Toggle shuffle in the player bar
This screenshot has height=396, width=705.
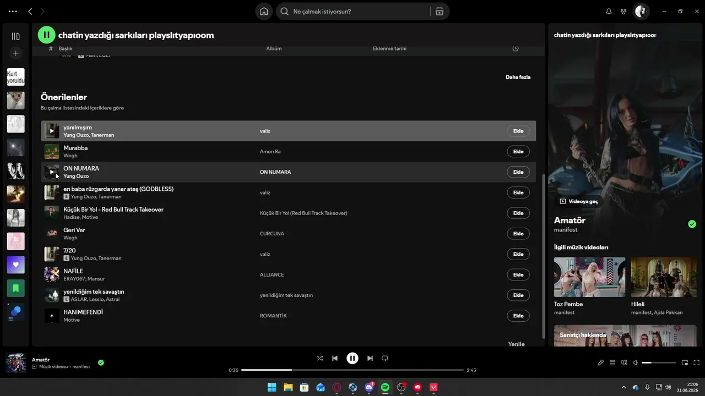coord(320,358)
